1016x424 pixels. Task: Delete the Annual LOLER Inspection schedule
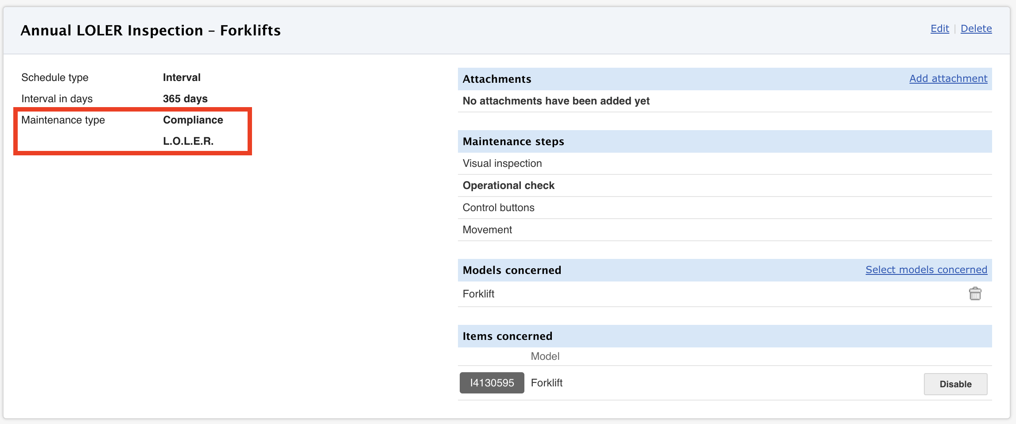(x=976, y=29)
